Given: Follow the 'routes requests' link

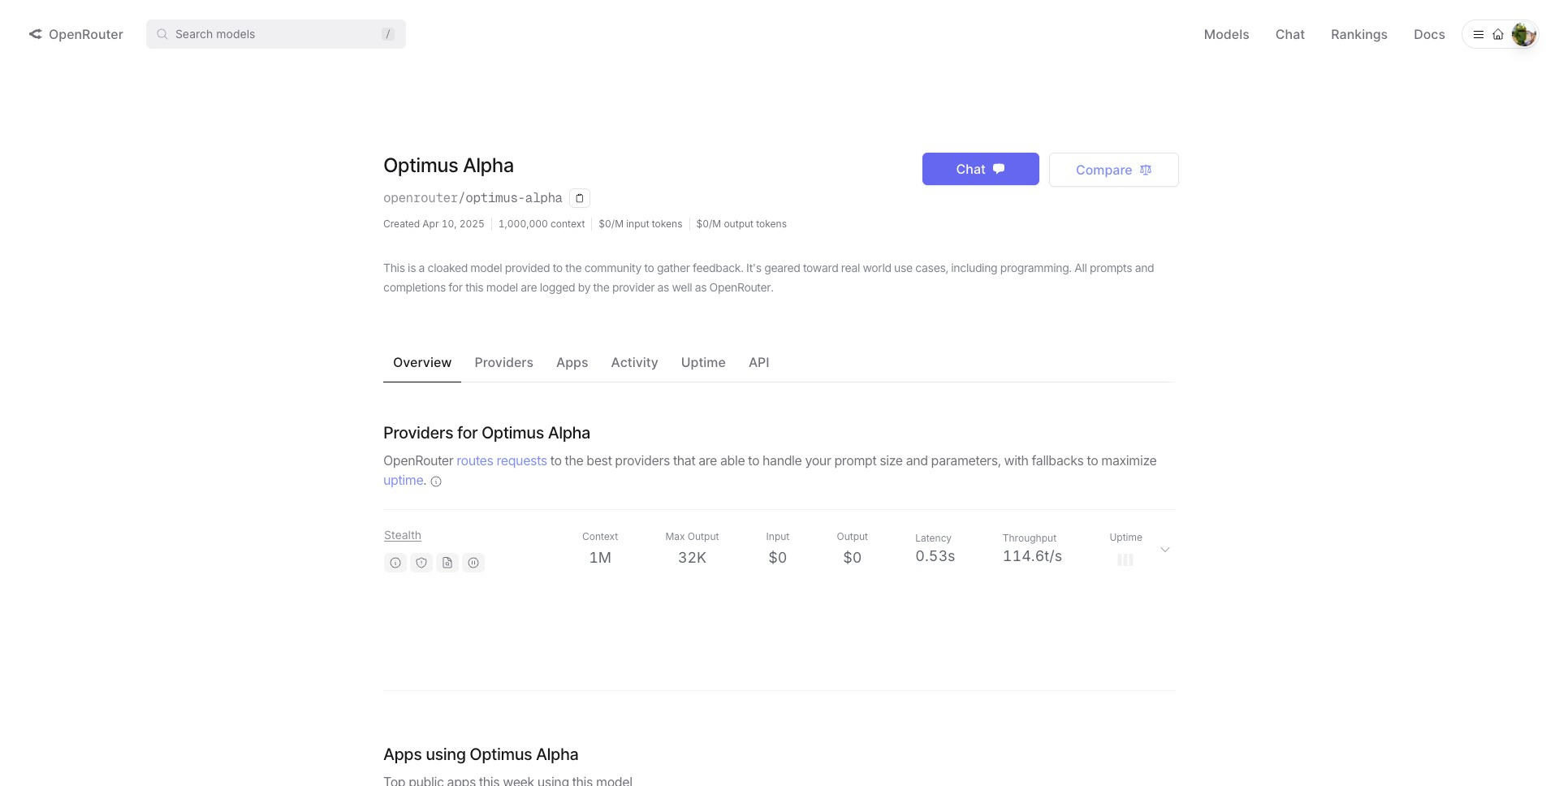Looking at the screenshot, I should tap(502, 460).
